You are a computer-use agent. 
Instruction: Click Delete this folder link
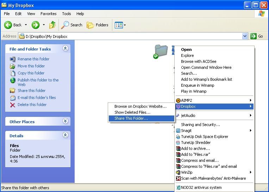coord(32,105)
